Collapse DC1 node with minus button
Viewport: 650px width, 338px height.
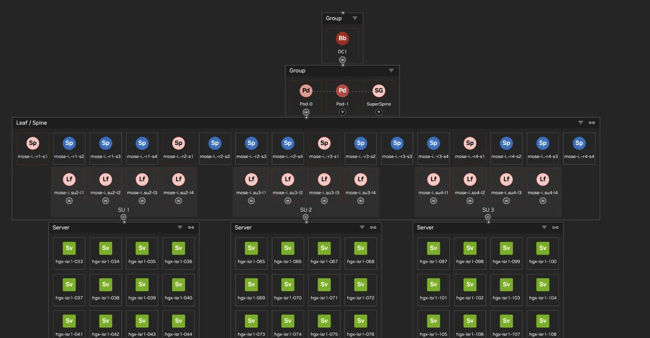click(342, 59)
